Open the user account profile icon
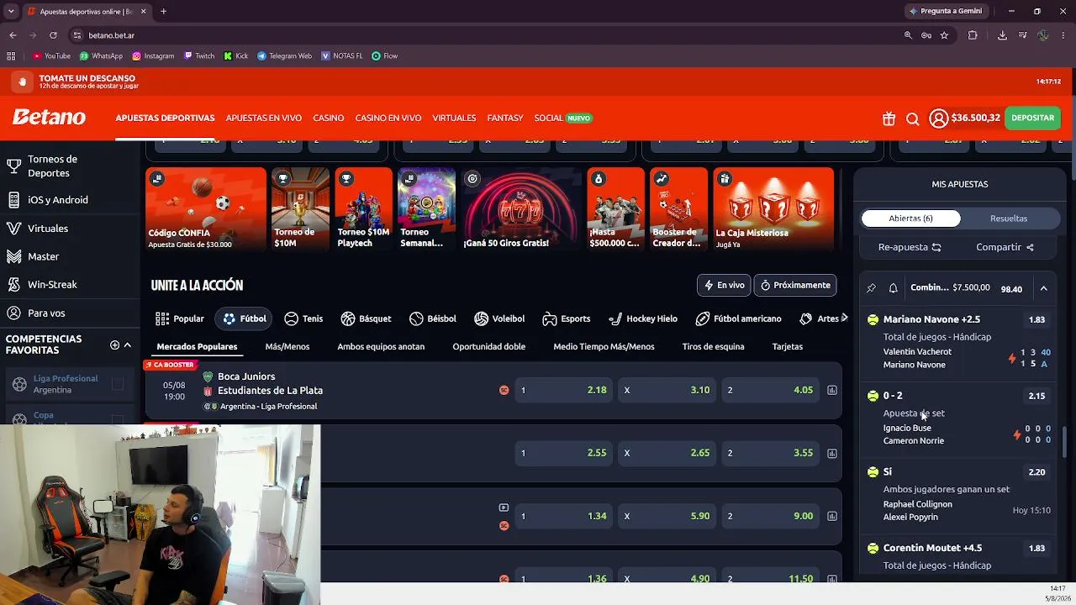Screen dimensions: 1076x605 click(x=938, y=118)
